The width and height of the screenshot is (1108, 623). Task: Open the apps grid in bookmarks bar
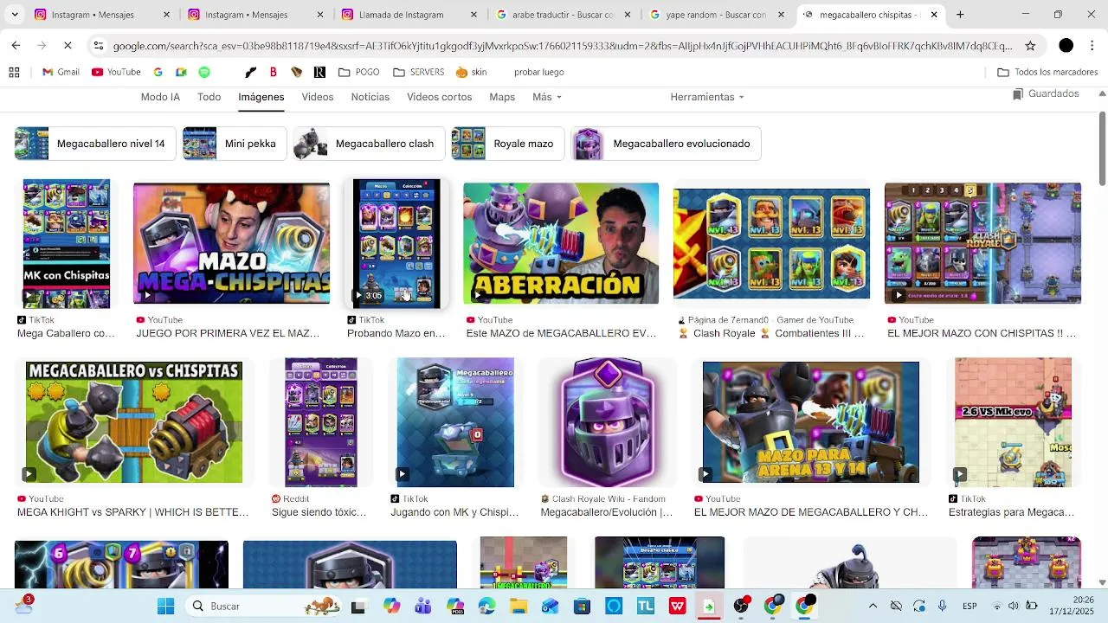point(14,73)
